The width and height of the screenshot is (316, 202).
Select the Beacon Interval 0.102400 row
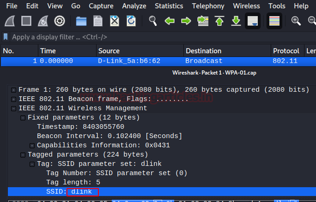pyautogui.click(x=162, y=136)
